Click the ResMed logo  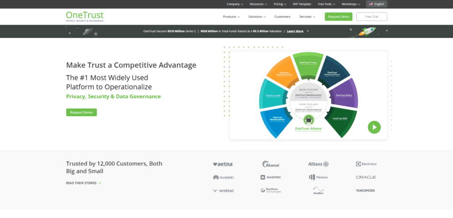click(319, 190)
